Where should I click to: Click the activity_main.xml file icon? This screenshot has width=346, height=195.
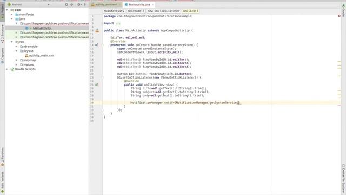pos(26,55)
